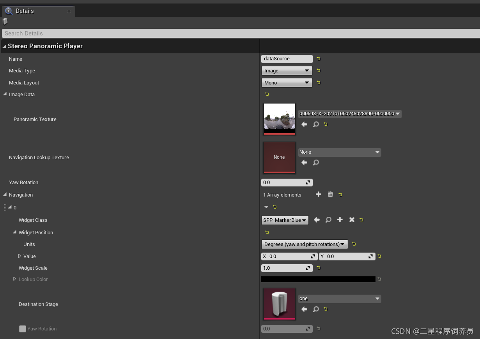
Task: Collapse the Navigation array section
Action: (5, 194)
